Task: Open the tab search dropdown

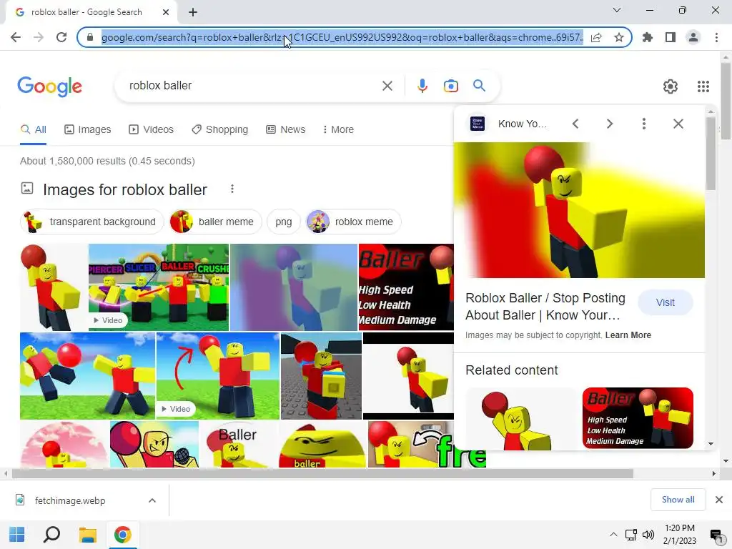Action: coord(617,10)
